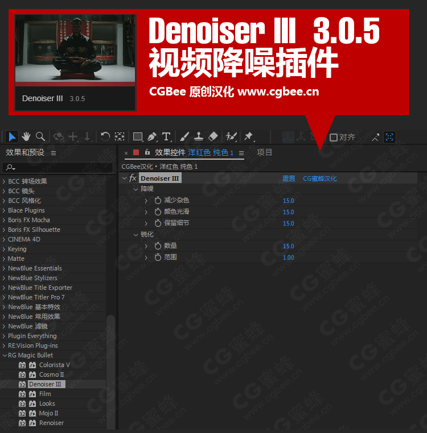Click the snap collapse arrow icon

tap(375, 138)
